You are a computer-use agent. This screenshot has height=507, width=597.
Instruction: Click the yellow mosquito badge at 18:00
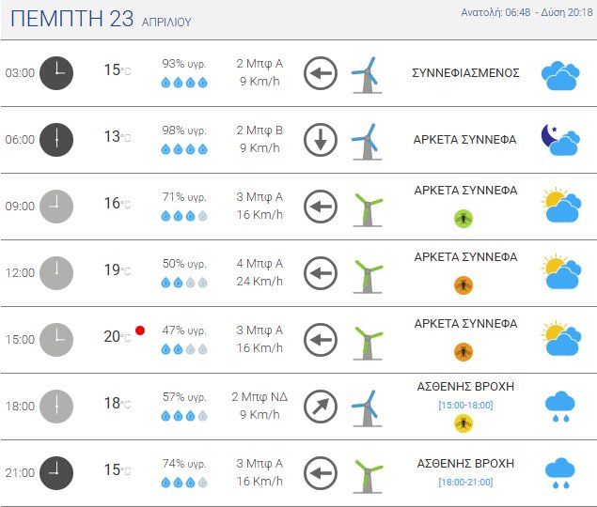pyautogui.click(x=463, y=423)
